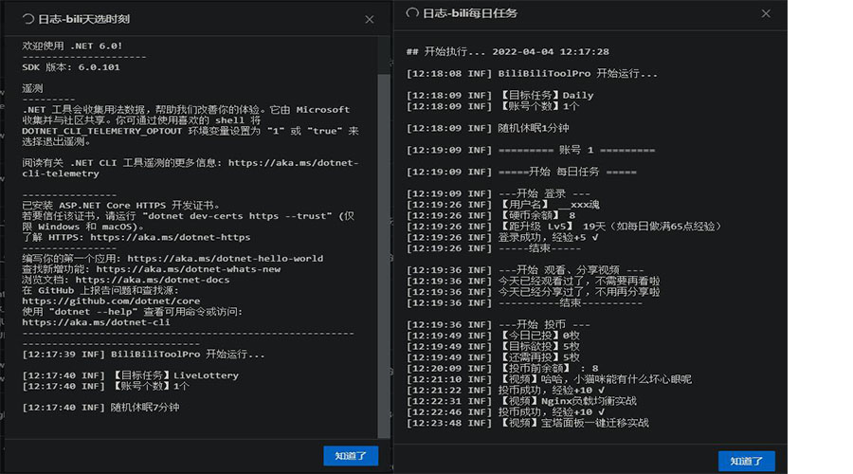
Task: Click the 【视频】宝塔面板一键迁移实战 log line
Action: pyautogui.click(x=528, y=423)
